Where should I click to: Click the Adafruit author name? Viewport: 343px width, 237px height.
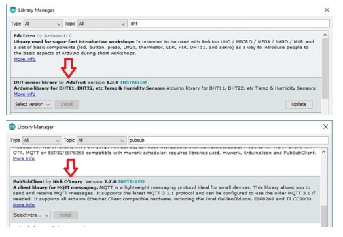(x=76, y=82)
